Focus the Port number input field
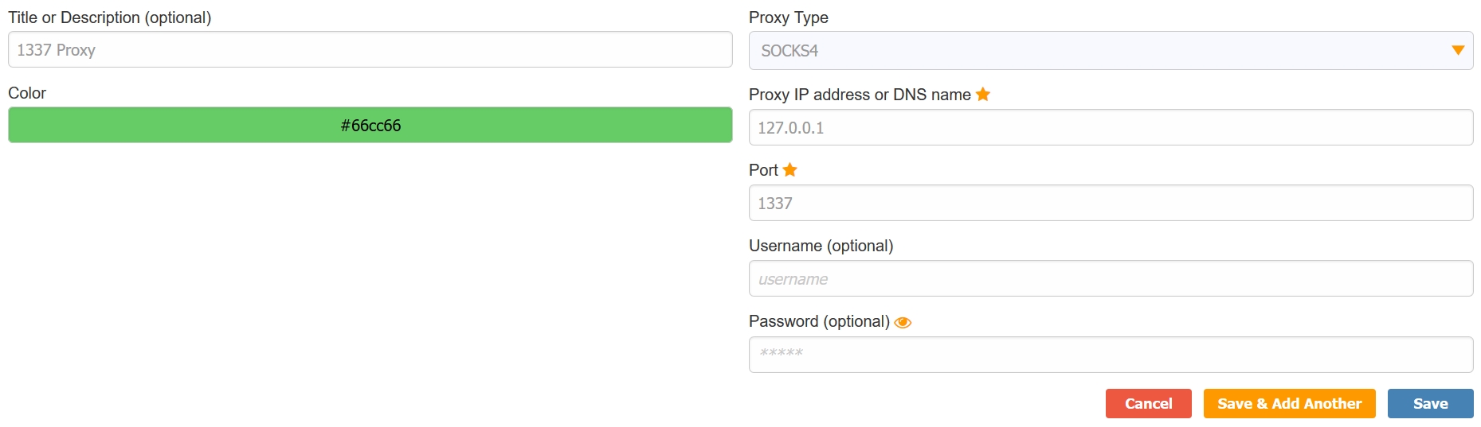This screenshot has width=1481, height=427. (1111, 204)
